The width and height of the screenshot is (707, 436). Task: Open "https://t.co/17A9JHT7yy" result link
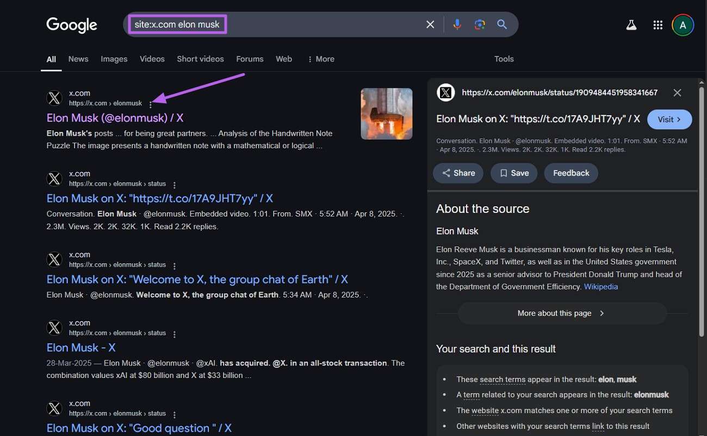159,199
